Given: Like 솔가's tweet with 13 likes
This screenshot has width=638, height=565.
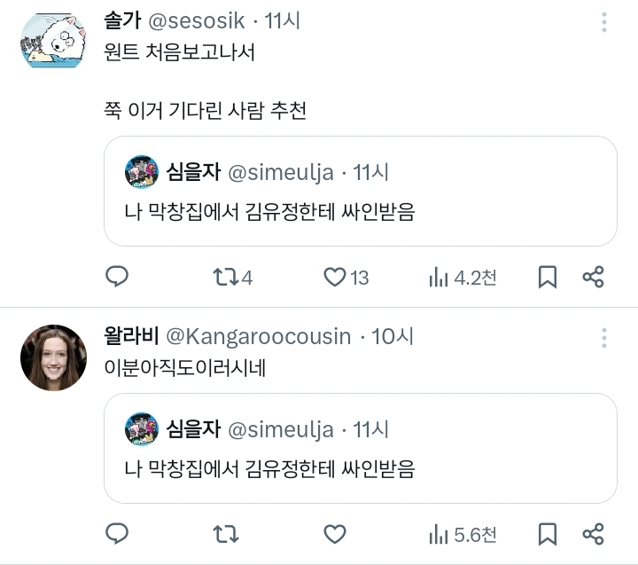Looking at the screenshot, I should pyautogui.click(x=334, y=278).
